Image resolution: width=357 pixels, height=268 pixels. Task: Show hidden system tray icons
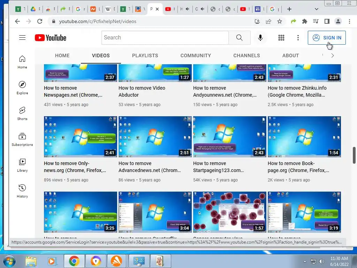[x=305, y=261]
